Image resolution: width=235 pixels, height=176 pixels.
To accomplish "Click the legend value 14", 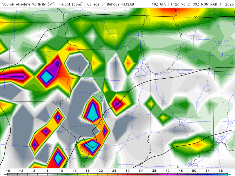I will coord(74,171).
